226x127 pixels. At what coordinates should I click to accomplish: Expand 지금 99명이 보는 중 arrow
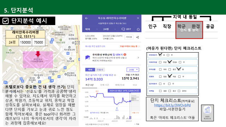(139, 46)
